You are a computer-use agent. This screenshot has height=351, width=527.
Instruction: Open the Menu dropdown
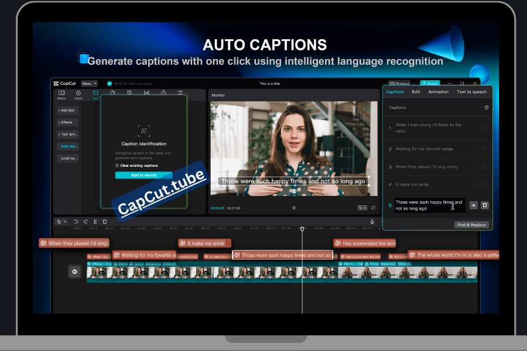[x=89, y=84]
